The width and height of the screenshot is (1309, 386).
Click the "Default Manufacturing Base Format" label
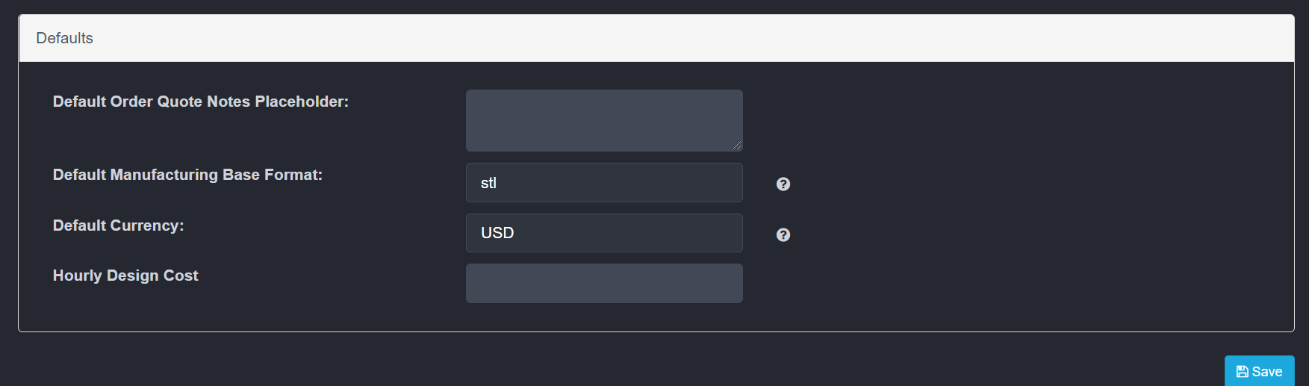(187, 175)
